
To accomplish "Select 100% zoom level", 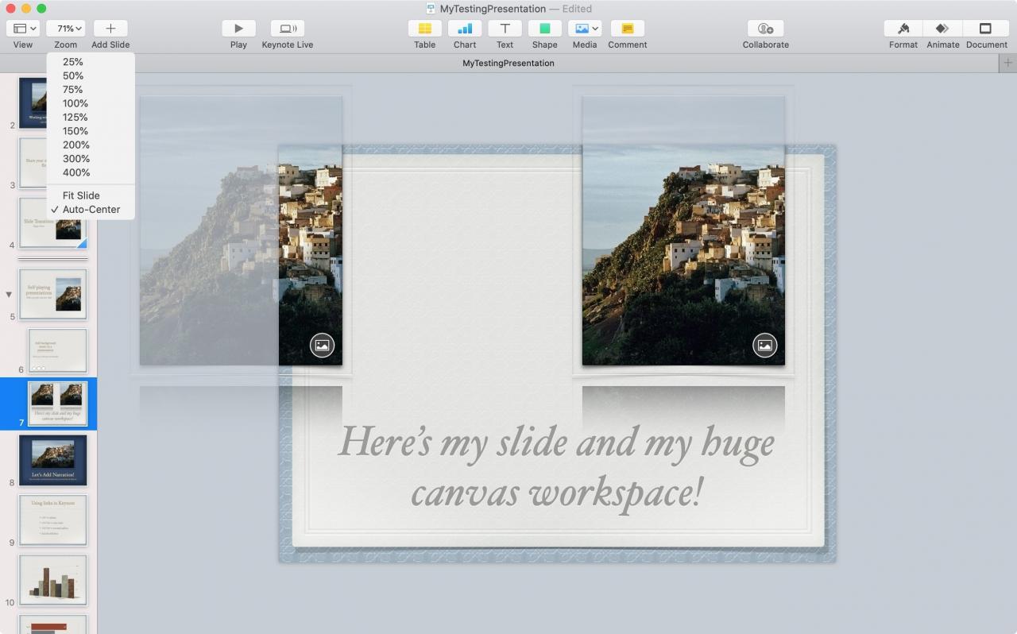I will [x=75, y=103].
